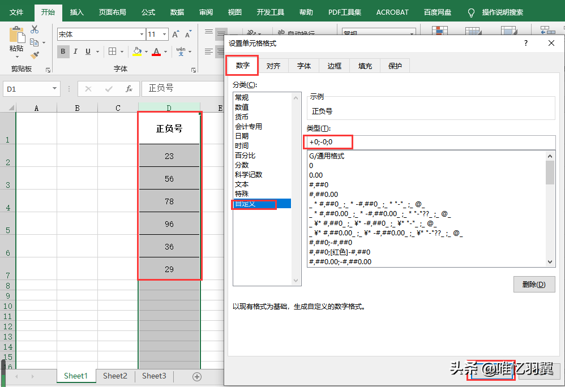
Task: Switch to the 对齐 dialog tab
Action: tap(273, 66)
